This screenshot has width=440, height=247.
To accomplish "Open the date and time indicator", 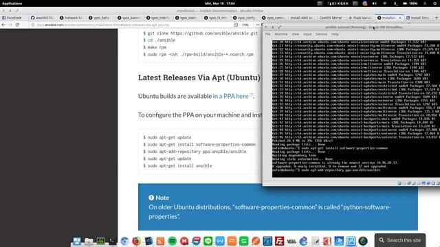I will (x=220, y=3).
